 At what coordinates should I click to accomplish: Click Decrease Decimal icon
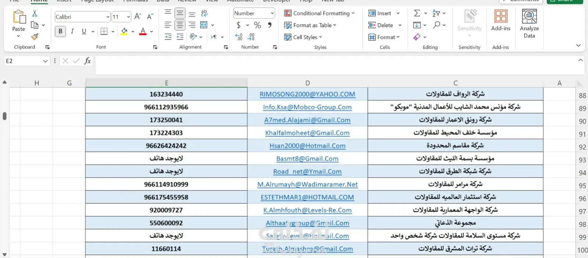tap(251, 37)
